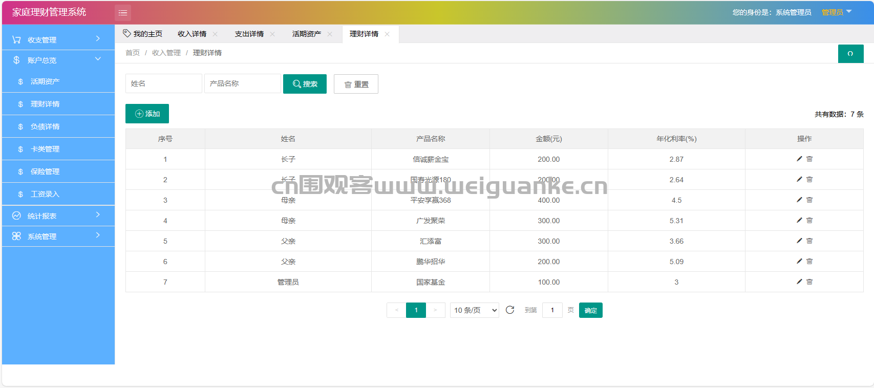The width and height of the screenshot is (874, 388).
Task: Close the 收入详情 tab
Action: [215, 34]
